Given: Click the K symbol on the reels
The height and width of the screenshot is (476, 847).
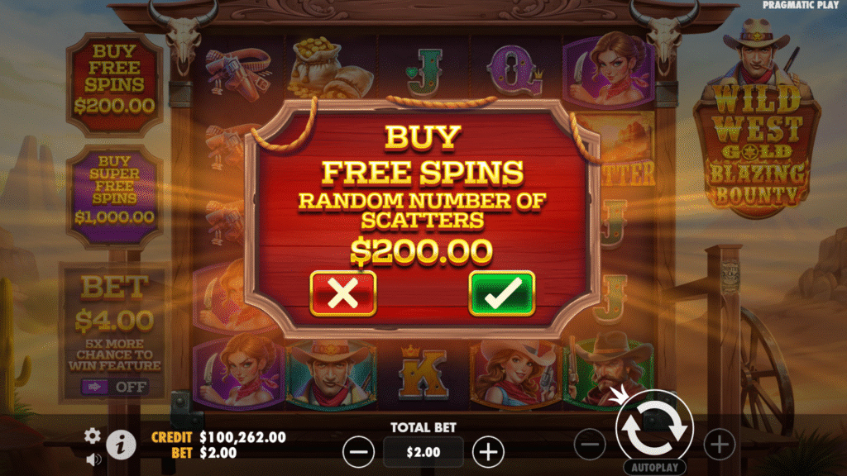Looking at the screenshot, I should coord(423,373).
